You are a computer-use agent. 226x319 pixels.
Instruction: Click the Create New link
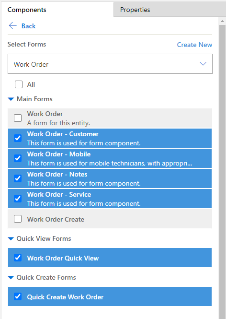click(194, 45)
